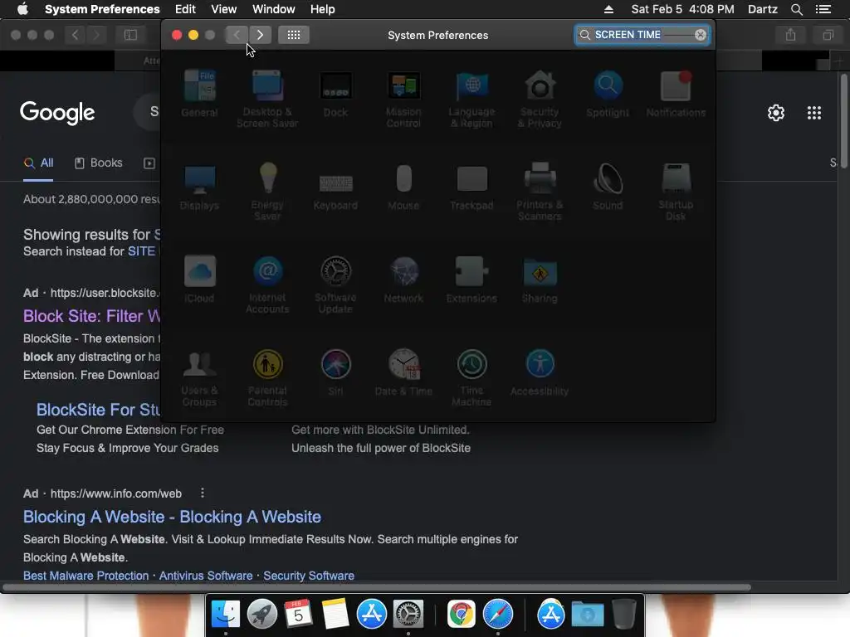The width and height of the screenshot is (850, 637).
Task: Open the System Preferences app menu
Action: tap(102, 9)
